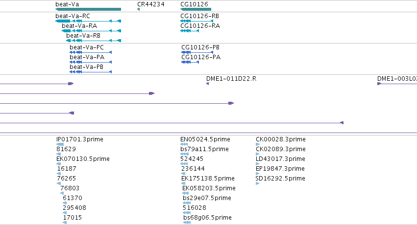
Task: Select the 524245 EST label
Action: coord(192,159)
